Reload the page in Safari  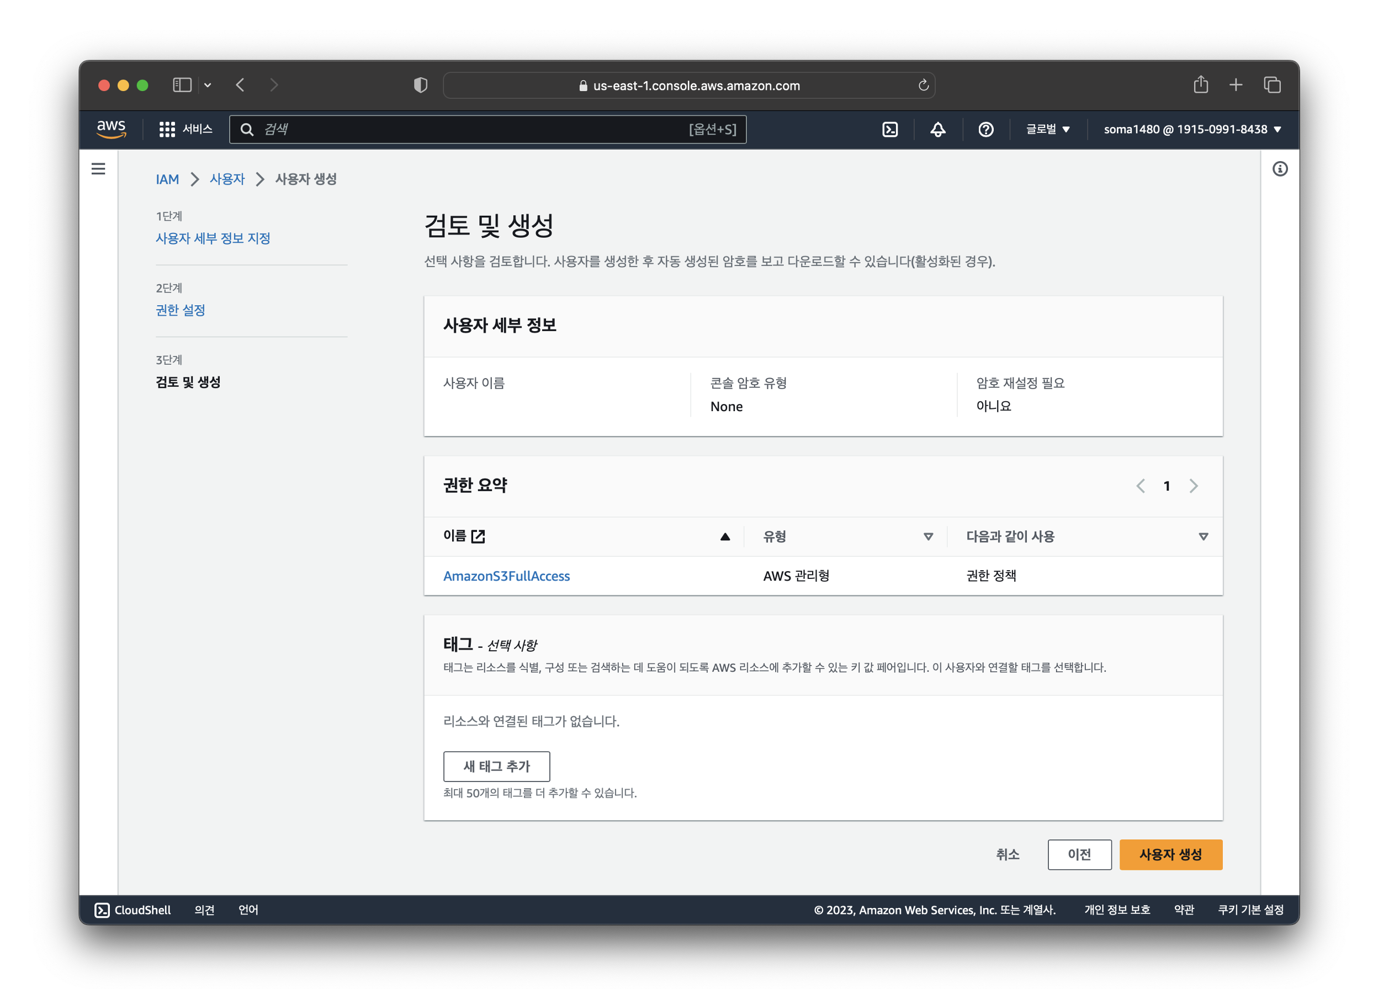tap(923, 85)
